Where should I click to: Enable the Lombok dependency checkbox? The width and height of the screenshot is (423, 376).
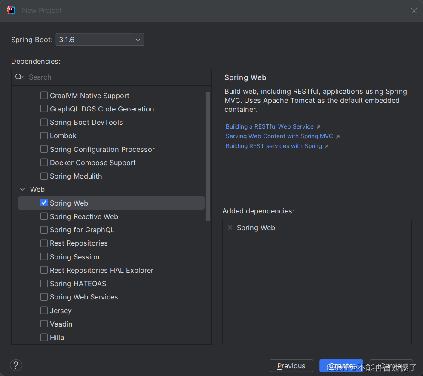point(44,136)
